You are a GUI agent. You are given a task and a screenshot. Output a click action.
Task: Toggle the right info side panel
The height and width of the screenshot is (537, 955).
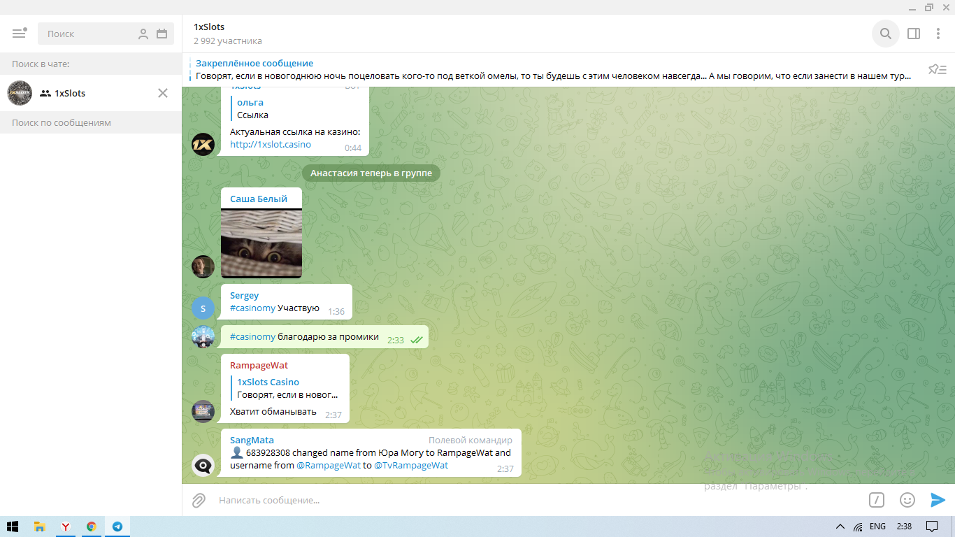coord(913,34)
